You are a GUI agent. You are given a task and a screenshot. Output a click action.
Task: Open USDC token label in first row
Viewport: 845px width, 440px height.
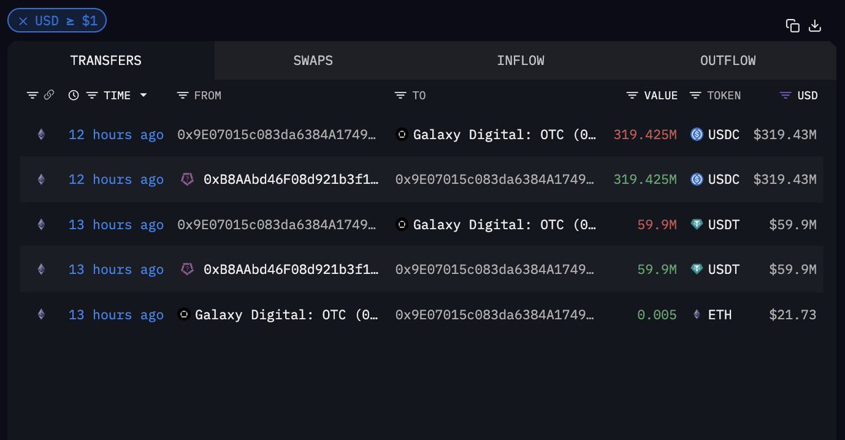tap(724, 134)
